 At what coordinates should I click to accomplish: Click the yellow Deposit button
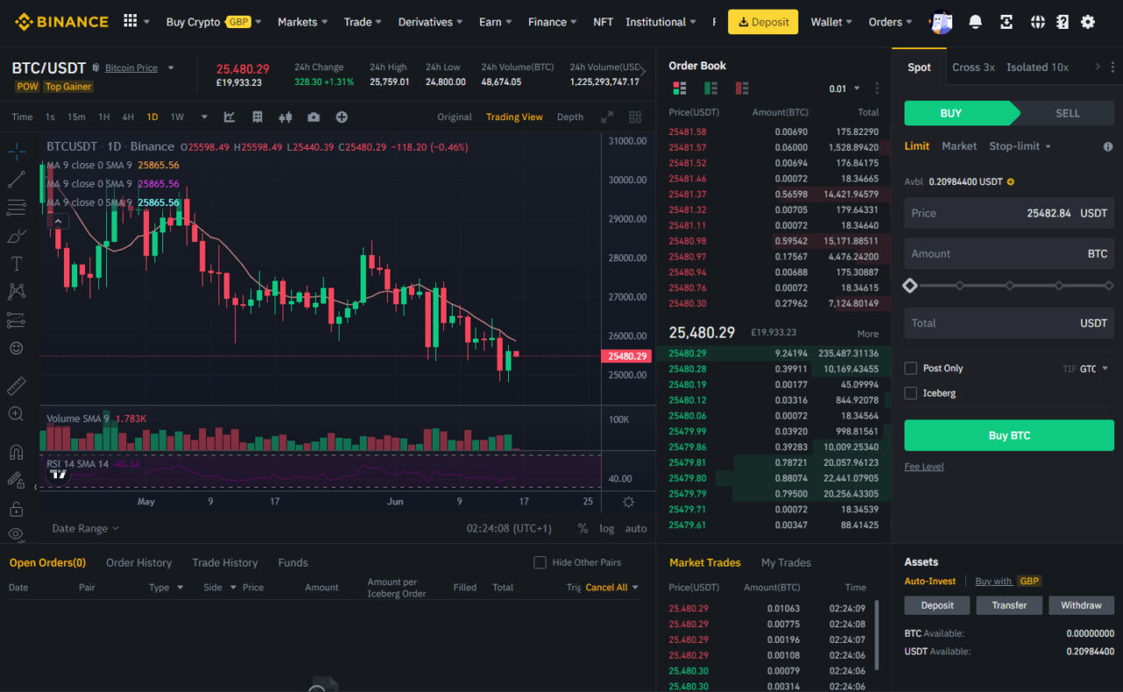(763, 22)
